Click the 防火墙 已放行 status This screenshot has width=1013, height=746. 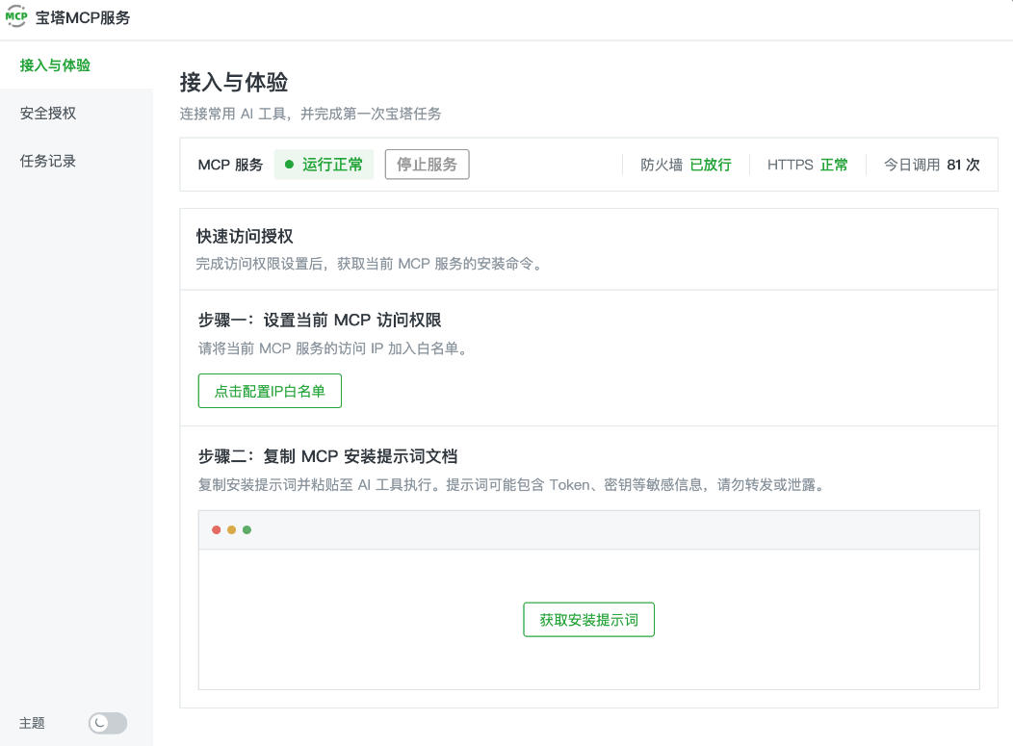click(x=686, y=165)
